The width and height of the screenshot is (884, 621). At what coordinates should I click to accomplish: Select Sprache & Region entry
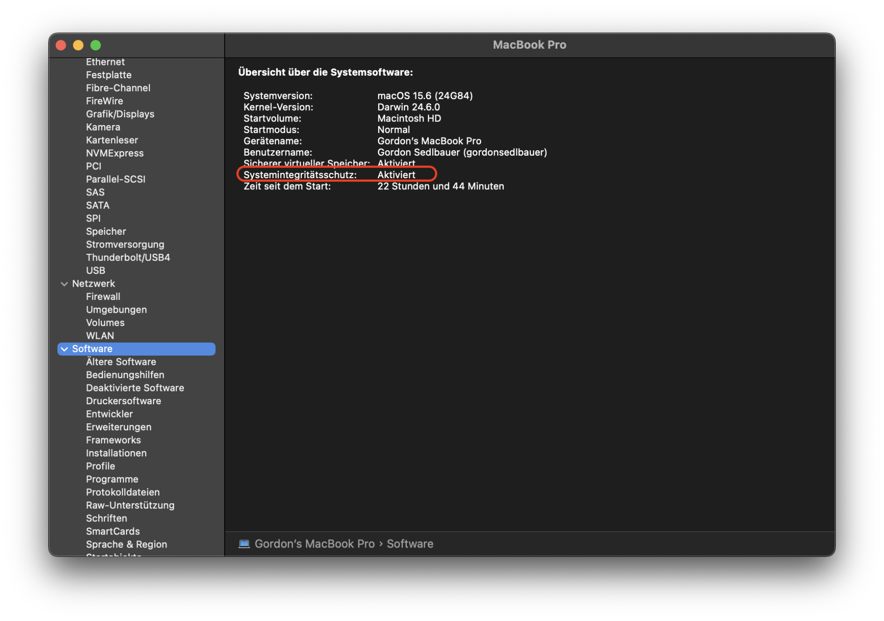coord(126,544)
